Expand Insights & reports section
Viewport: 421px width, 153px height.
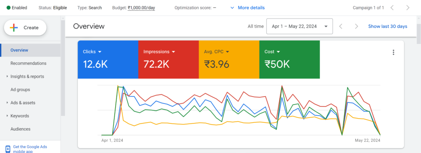[7, 76]
